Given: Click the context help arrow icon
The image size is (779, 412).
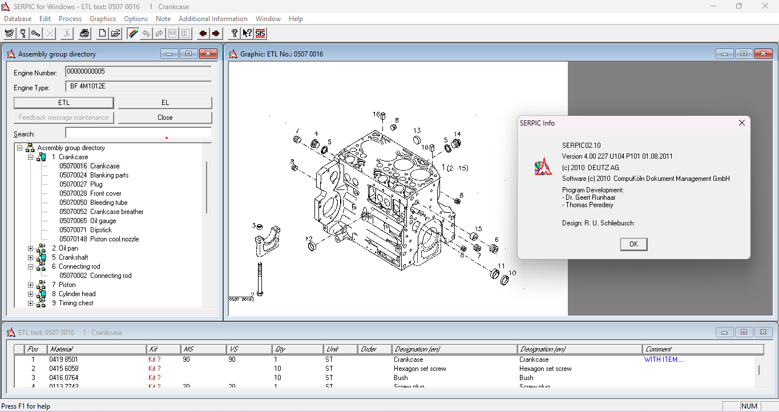Looking at the screenshot, I should pyautogui.click(x=247, y=33).
